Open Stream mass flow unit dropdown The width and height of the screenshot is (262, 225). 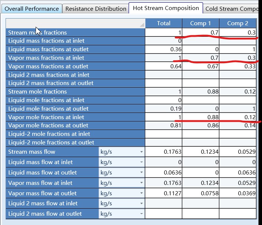click(141, 152)
